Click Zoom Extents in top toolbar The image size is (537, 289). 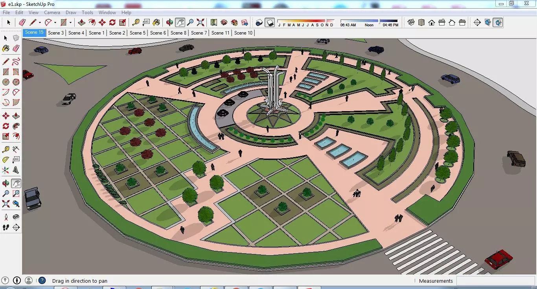[200, 22]
